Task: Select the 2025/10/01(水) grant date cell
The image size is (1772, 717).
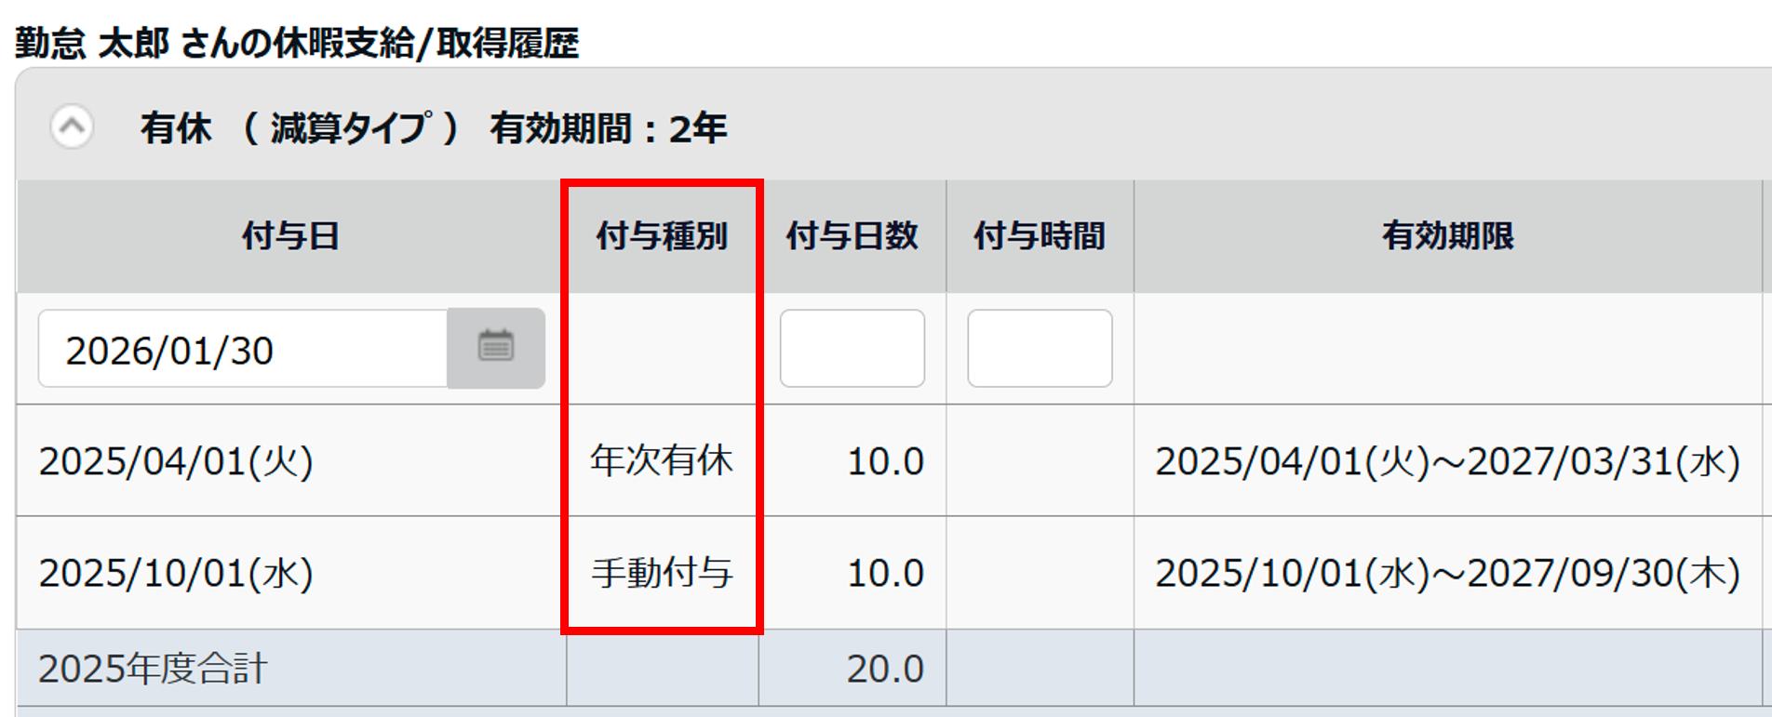Action: [176, 573]
